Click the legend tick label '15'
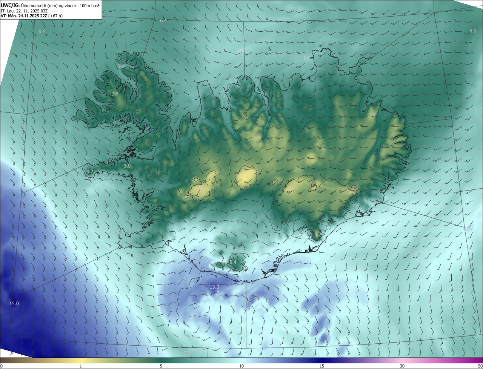 (x=322, y=366)
